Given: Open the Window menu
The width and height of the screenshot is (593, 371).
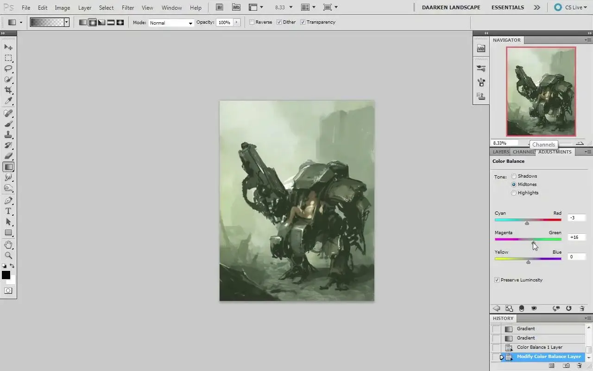Looking at the screenshot, I should (172, 8).
